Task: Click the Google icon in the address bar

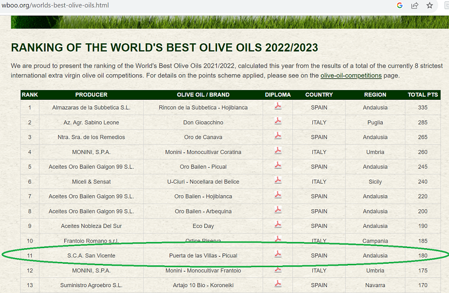Action: (x=400, y=5)
